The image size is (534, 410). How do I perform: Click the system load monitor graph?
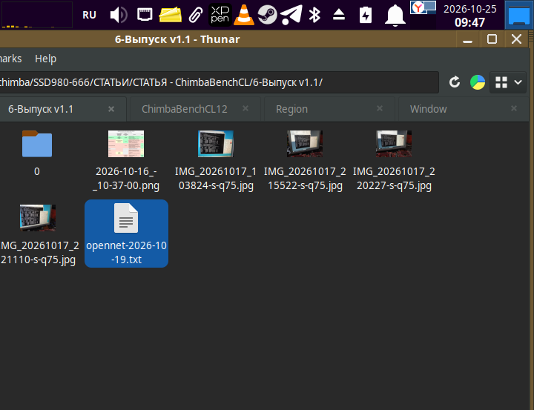(x=37, y=15)
